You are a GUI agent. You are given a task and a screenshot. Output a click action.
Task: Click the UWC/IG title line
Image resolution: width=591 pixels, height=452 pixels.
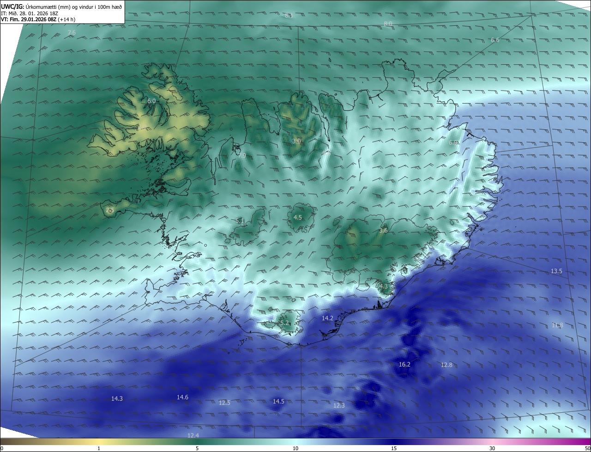click(x=61, y=6)
